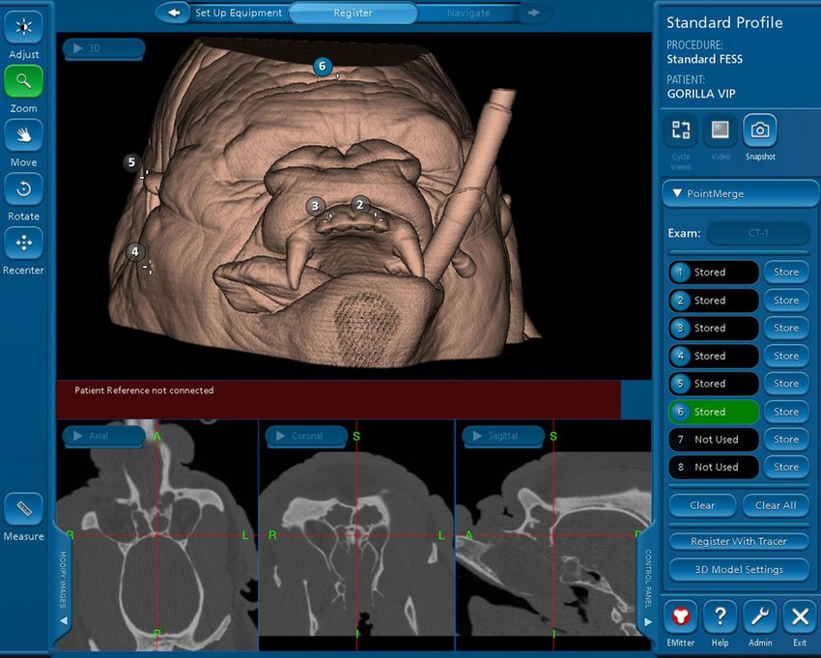Open the Exam CT-1 selector
The height and width of the screenshot is (658, 821).
(758, 233)
